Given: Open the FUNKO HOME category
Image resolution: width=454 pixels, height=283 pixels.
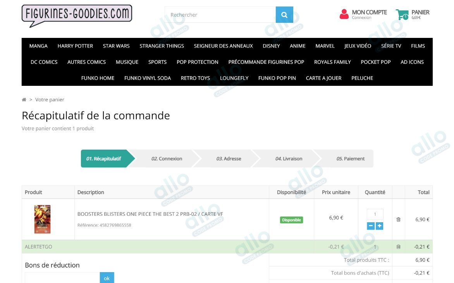Looking at the screenshot, I should [x=98, y=78].
